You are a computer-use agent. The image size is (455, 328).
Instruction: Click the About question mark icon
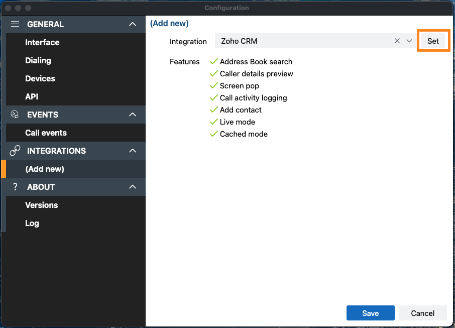point(15,187)
